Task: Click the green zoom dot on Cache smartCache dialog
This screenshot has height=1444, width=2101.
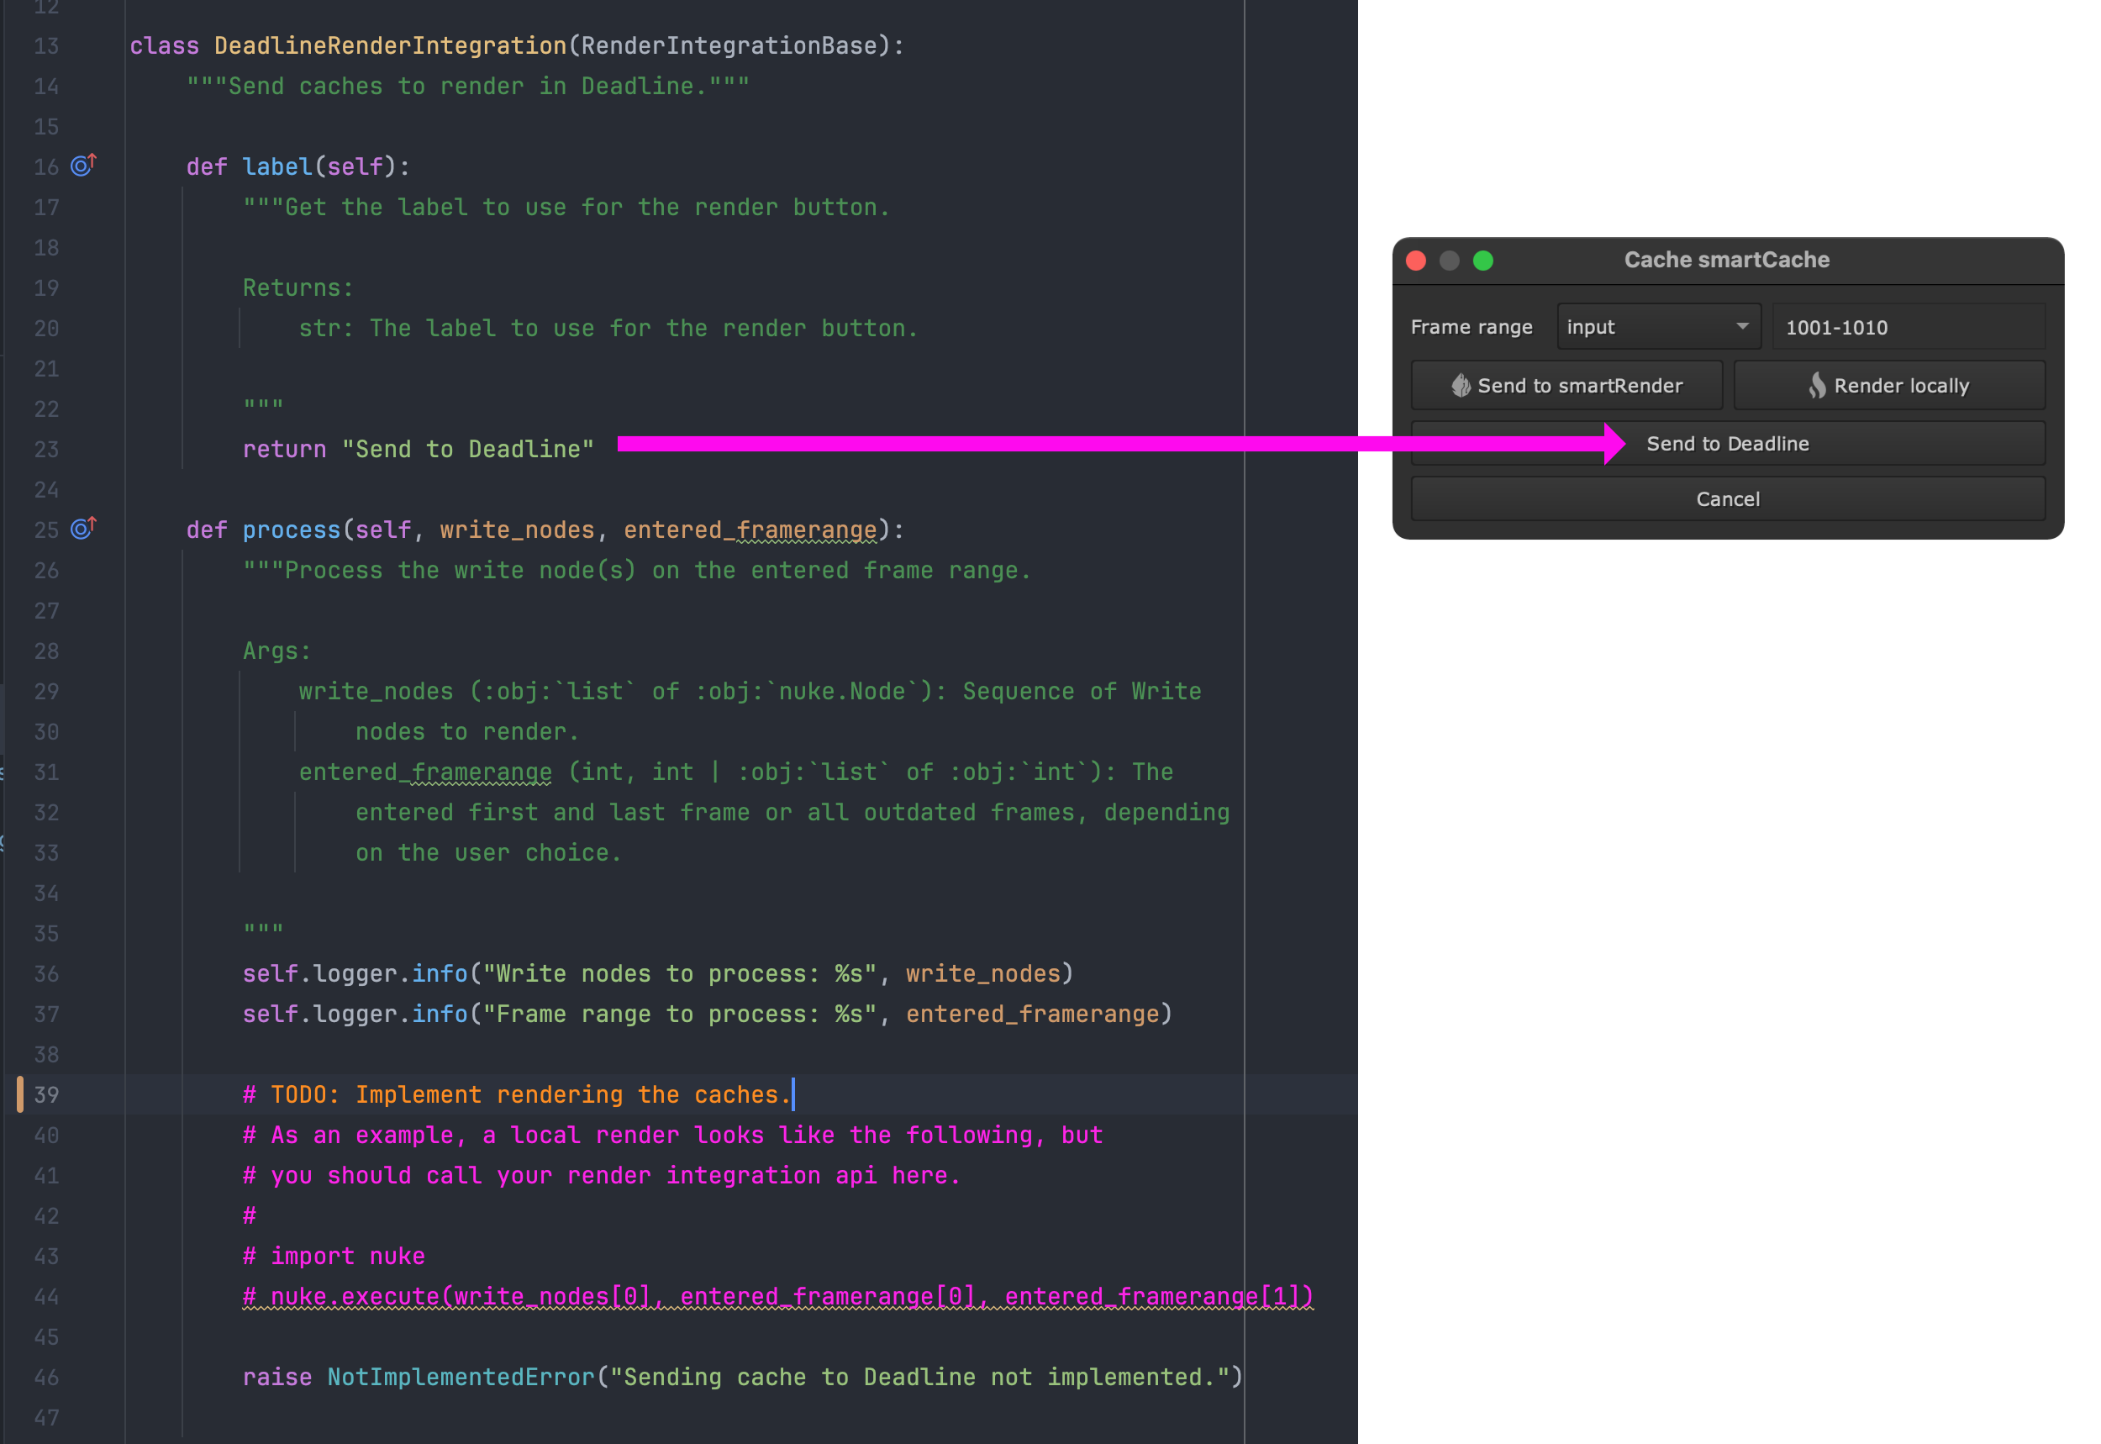Action: (x=1483, y=261)
